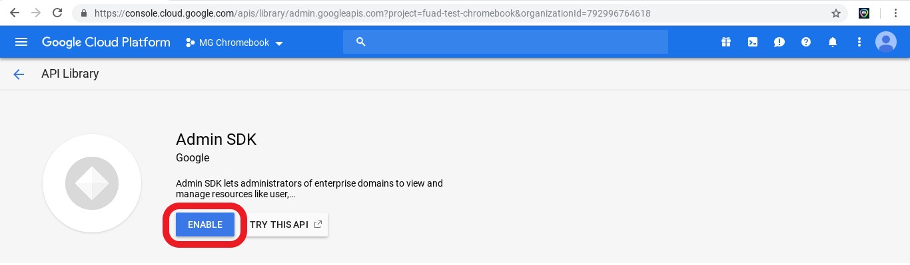Activate Cloud Shell terminal icon
Screen dimensions: 910x265
(x=752, y=42)
